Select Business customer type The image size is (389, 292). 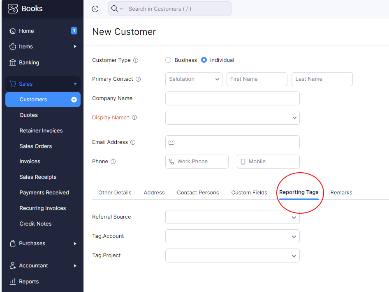[x=168, y=60]
